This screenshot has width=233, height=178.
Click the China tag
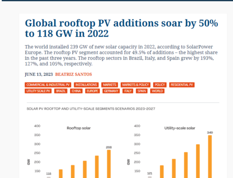76,91
